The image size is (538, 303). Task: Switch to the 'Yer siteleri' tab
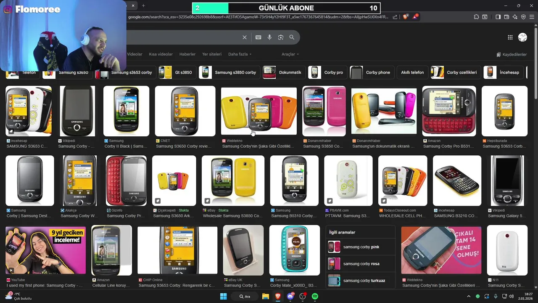(x=212, y=54)
